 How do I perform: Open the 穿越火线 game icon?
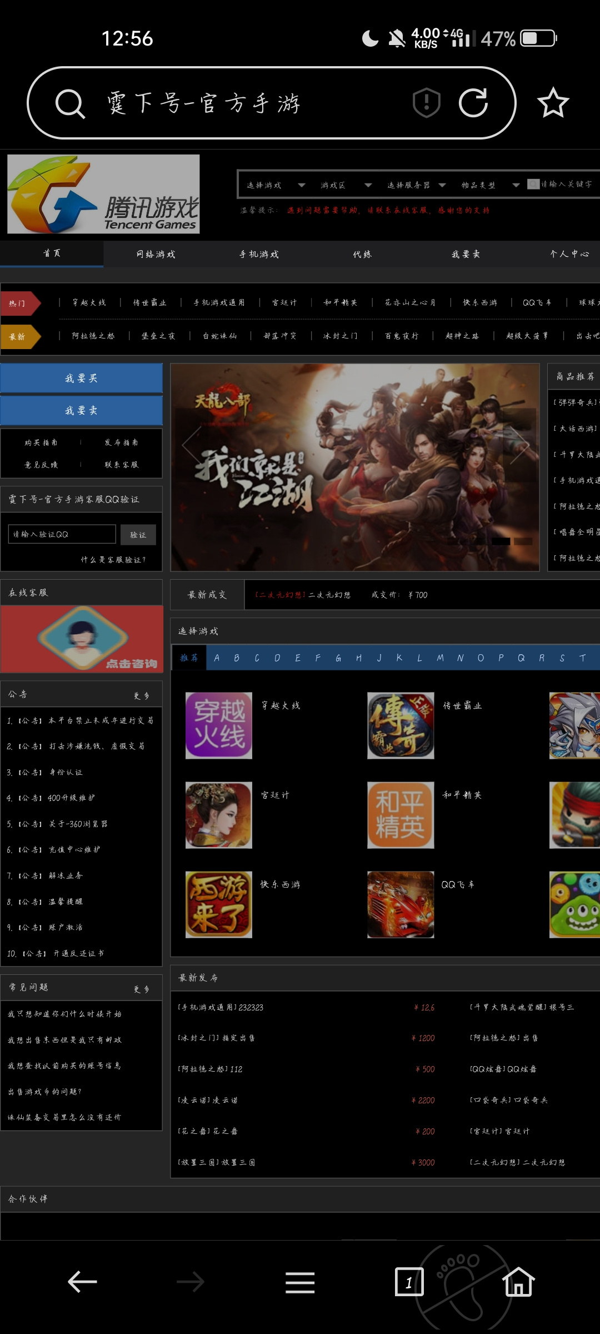(x=219, y=725)
